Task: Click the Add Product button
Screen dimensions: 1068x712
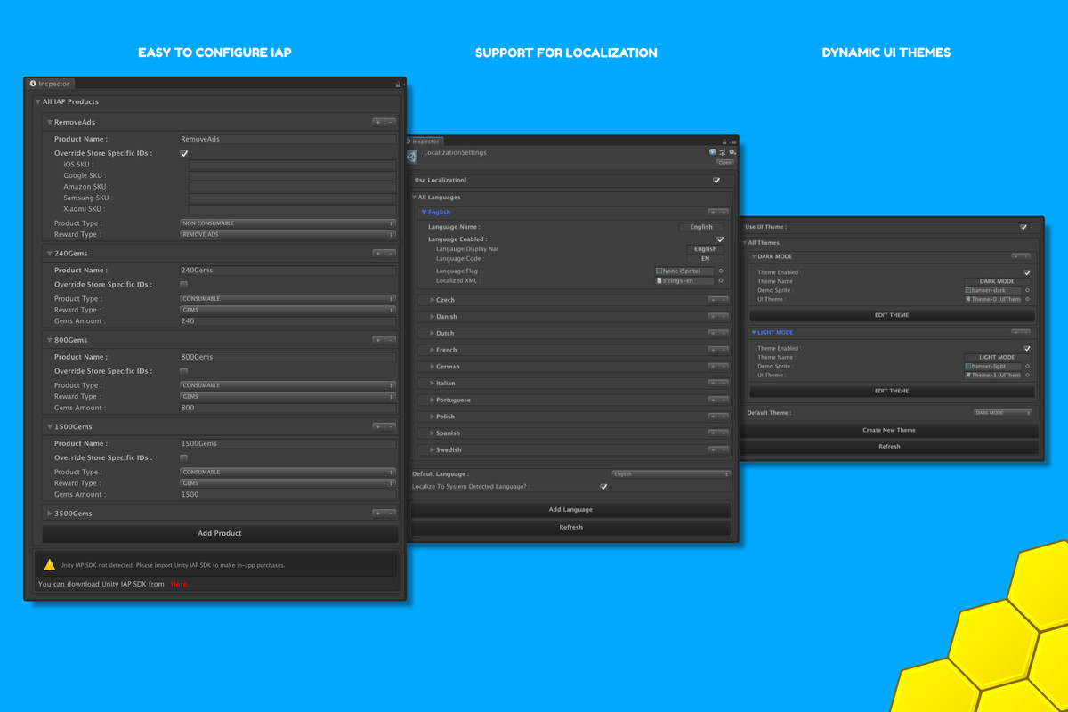Action: (x=220, y=533)
